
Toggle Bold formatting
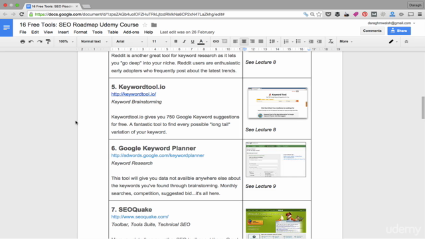pyautogui.click(x=175, y=41)
